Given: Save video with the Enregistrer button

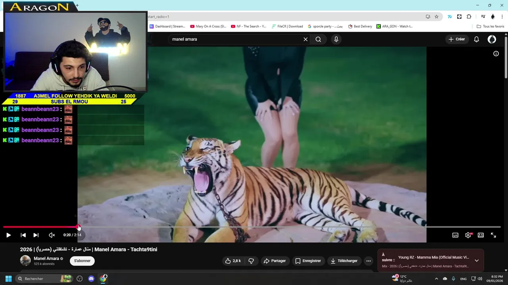Looking at the screenshot, I should pos(308,261).
